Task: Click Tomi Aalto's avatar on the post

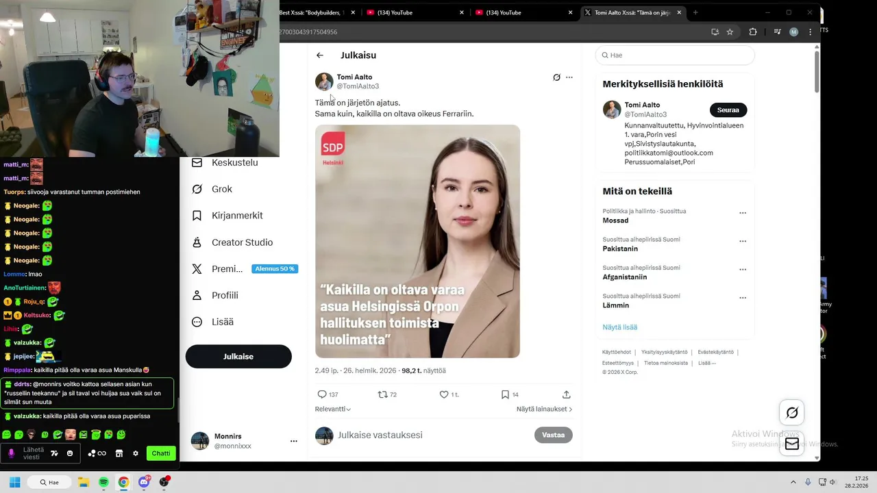Action: 324,81
